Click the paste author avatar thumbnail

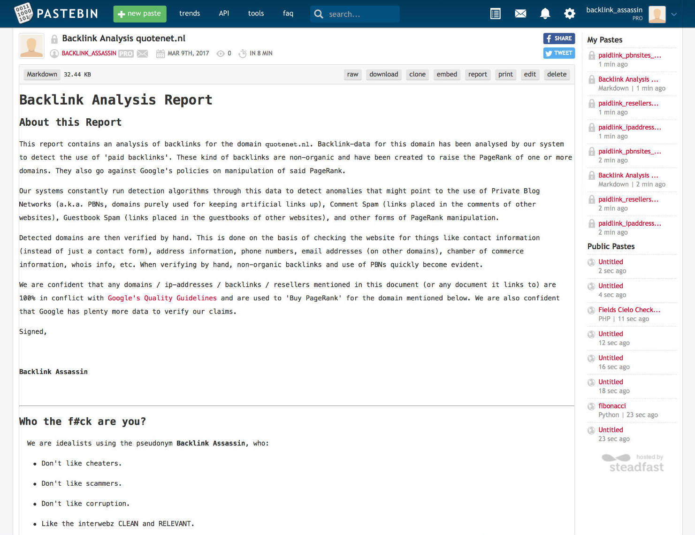pos(31,46)
